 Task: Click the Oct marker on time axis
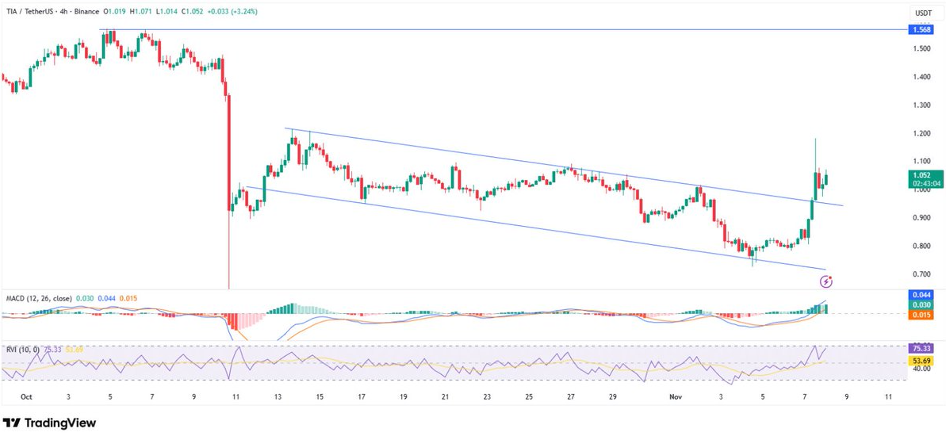pos(26,396)
